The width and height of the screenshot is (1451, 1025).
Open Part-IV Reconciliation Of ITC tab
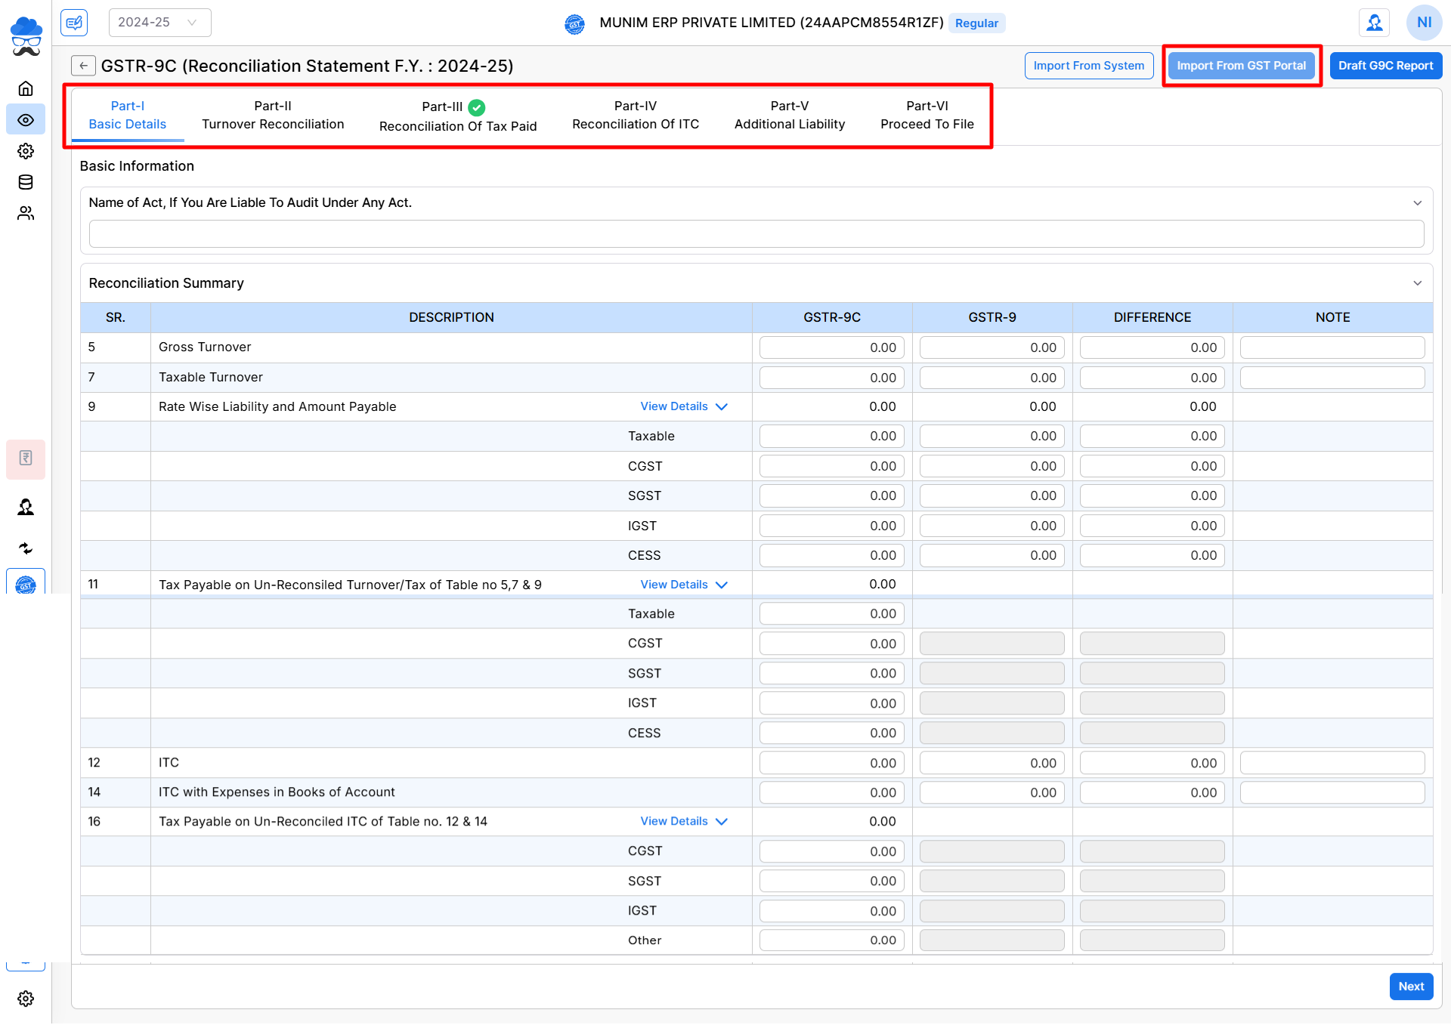(x=635, y=116)
